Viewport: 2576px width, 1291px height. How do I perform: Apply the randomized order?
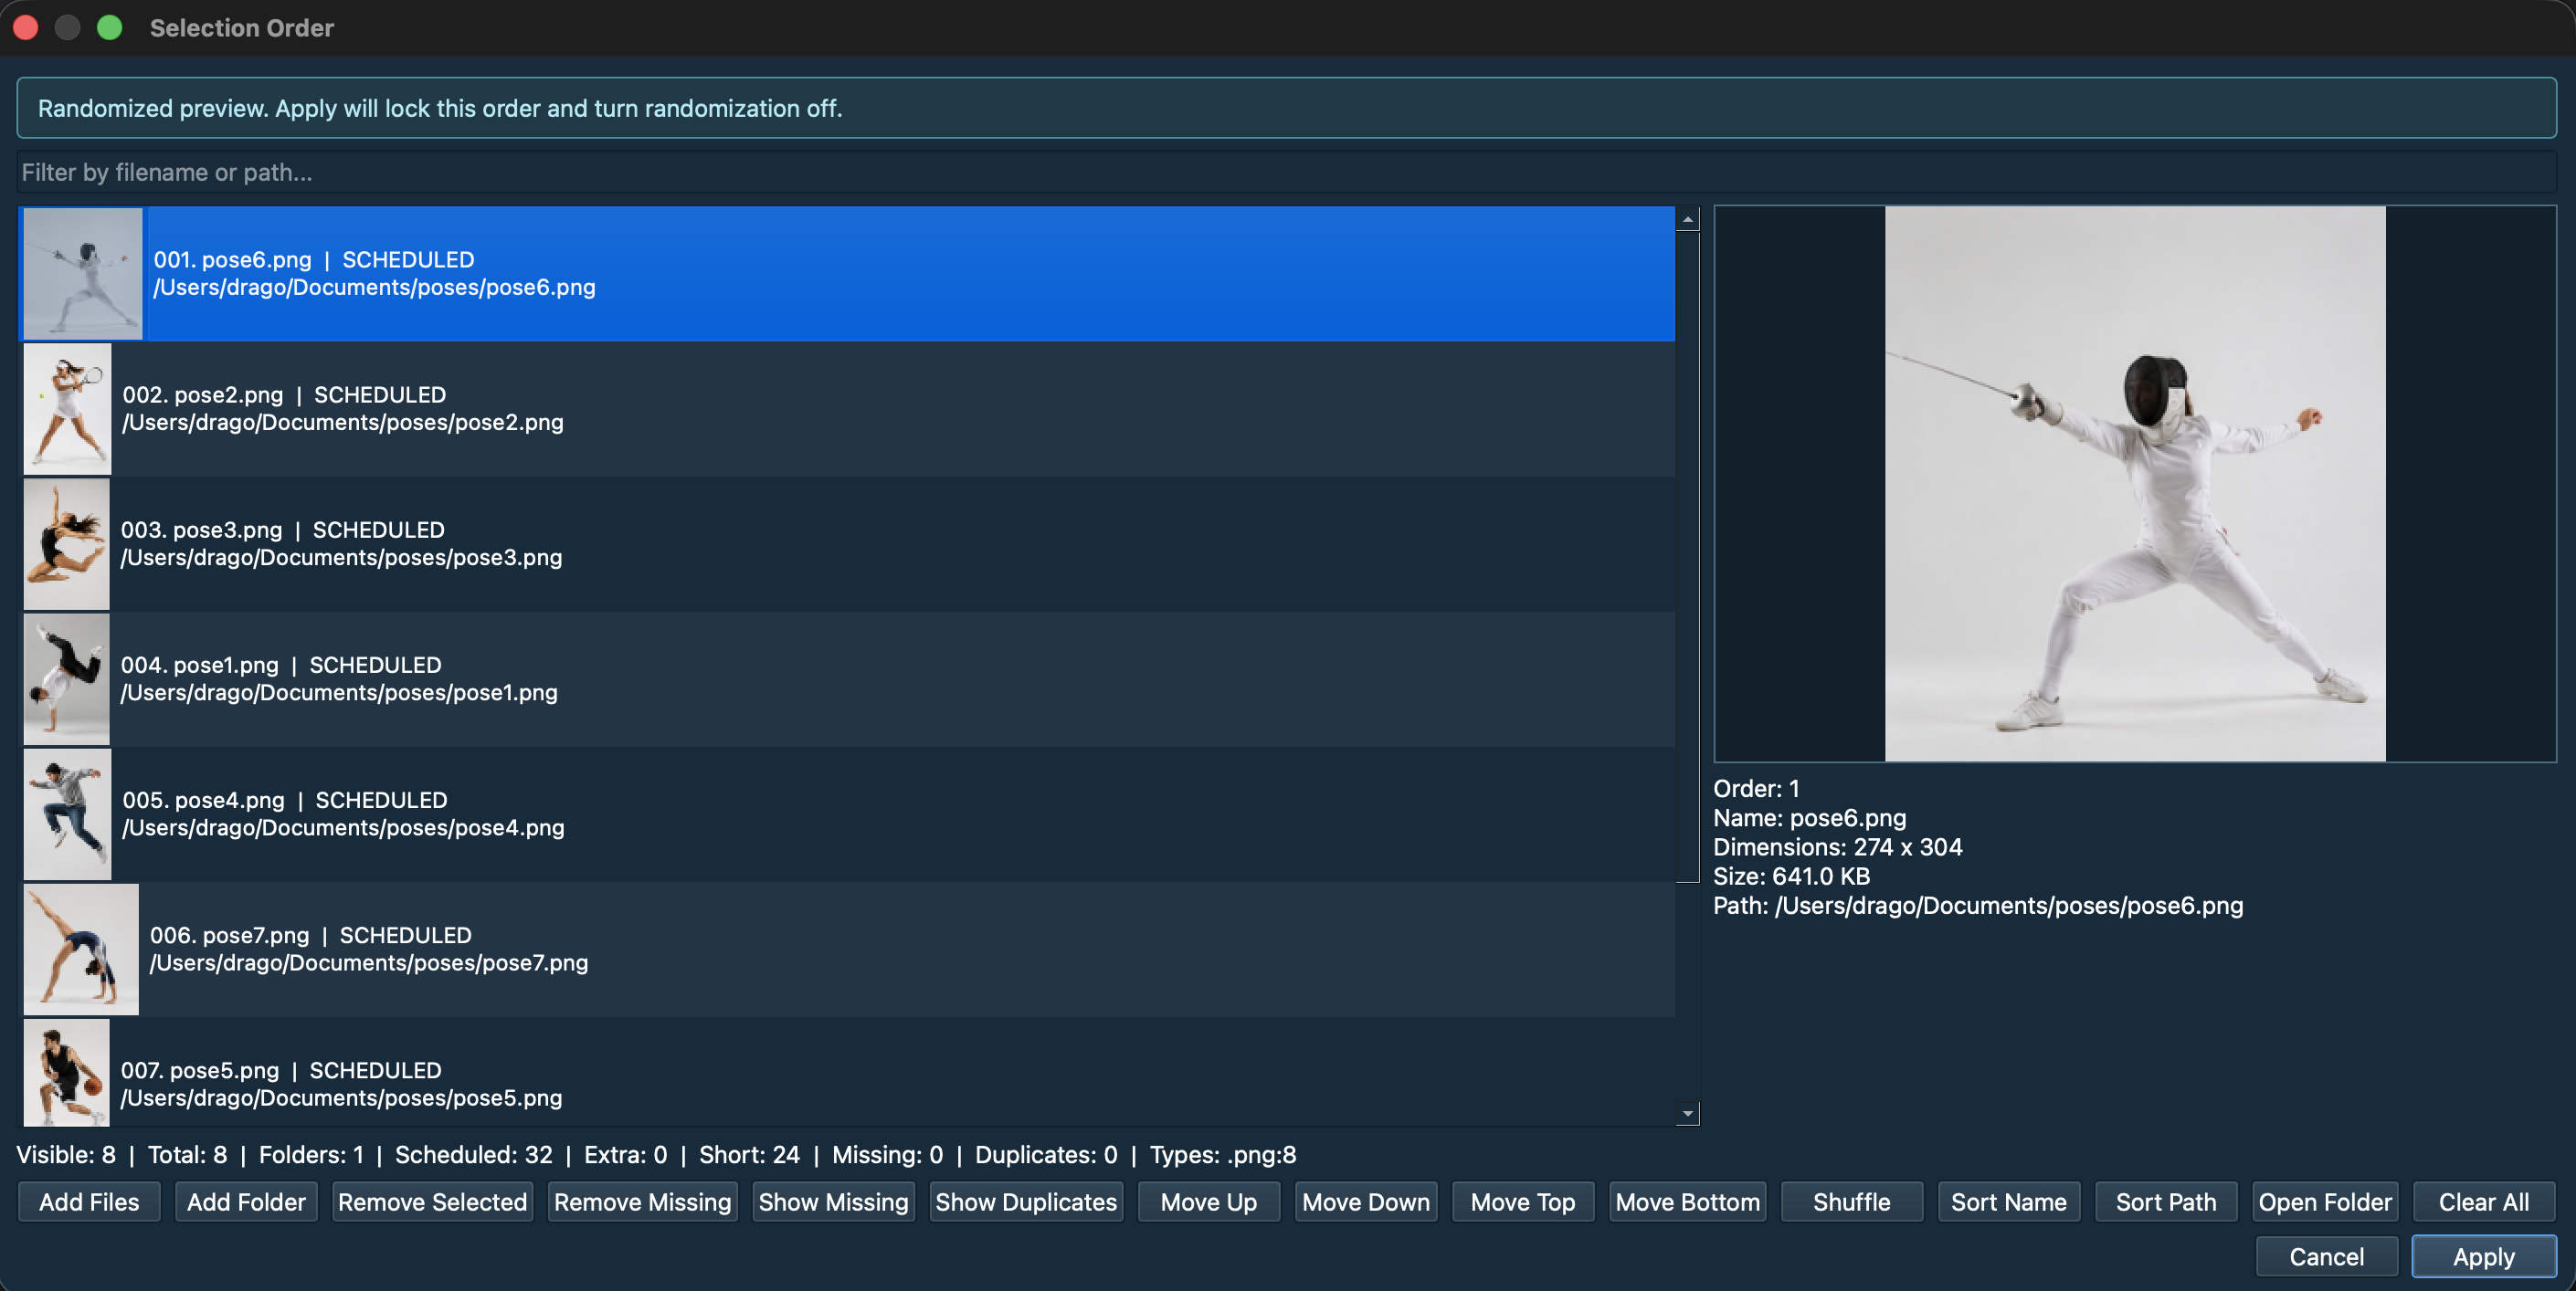(2483, 1256)
